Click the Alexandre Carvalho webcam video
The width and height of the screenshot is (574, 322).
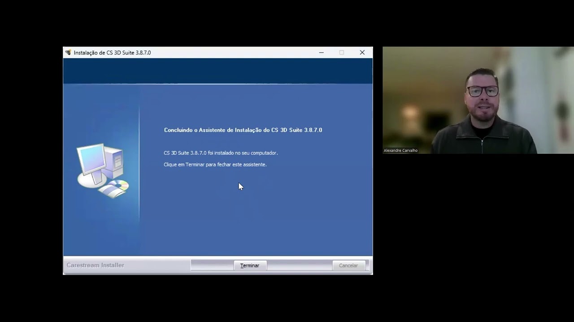point(478,100)
